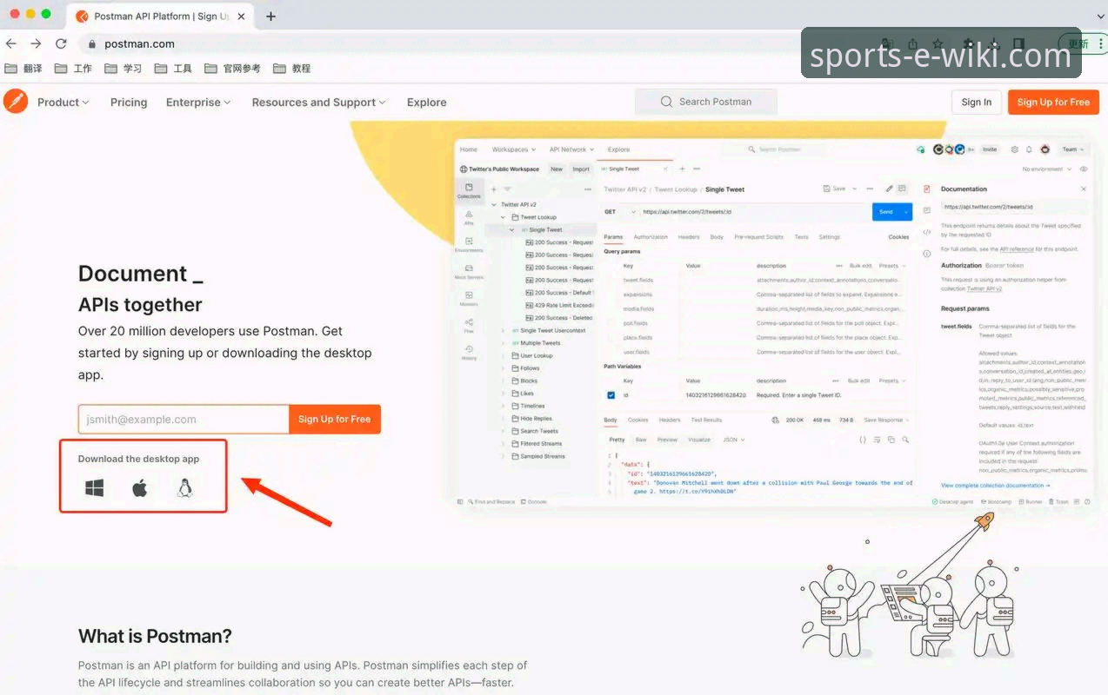Image resolution: width=1108 pixels, height=695 pixels.
Task: Download the Windows desktop app
Action: (95, 488)
